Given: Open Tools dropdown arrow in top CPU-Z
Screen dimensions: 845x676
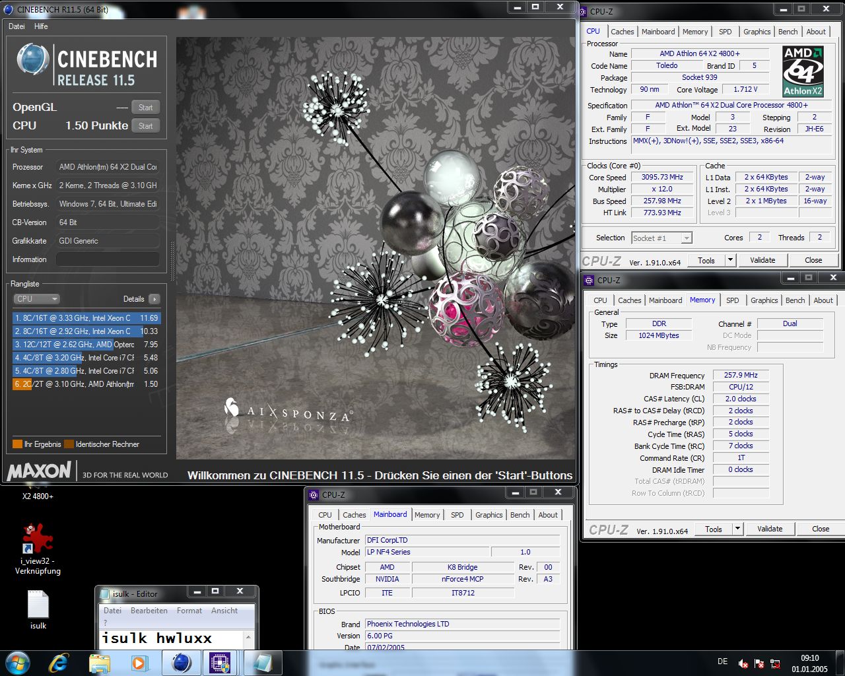Looking at the screenshot, I should tap(730, 260).
